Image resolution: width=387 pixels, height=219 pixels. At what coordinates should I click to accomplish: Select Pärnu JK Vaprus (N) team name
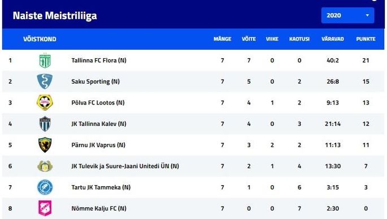pos(98,145)
